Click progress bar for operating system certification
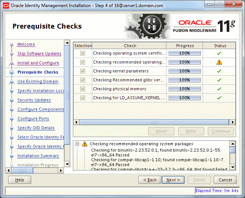Screen dimensions: 245x198 pyautogui.click(x=184, y=53)
